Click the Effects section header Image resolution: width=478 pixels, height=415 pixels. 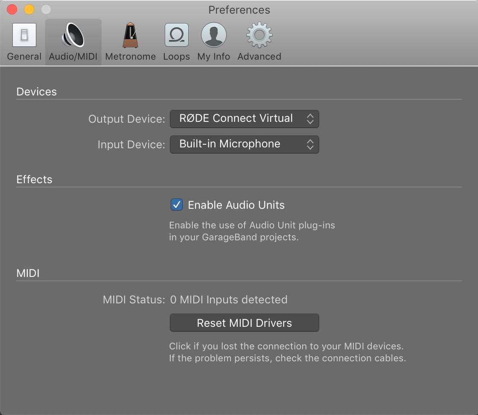34,179
